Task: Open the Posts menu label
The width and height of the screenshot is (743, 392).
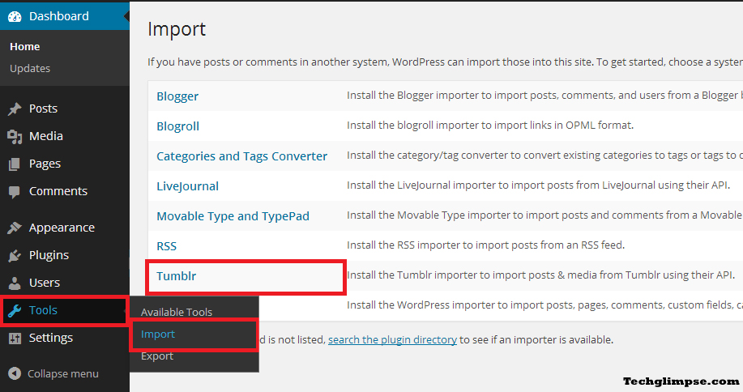Action: tap(43, 109)
